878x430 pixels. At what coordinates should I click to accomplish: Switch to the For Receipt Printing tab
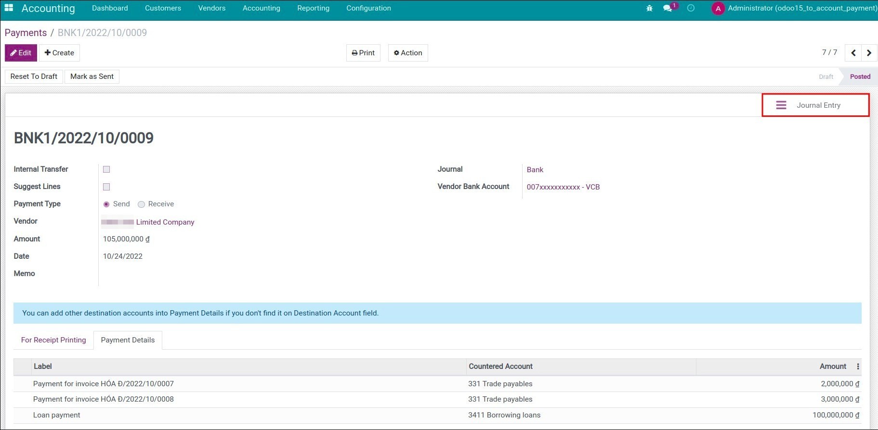[x=53, y=340]
